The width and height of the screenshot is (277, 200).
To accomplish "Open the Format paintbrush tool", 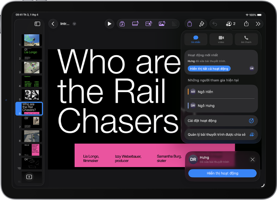I will click(201, 24).
